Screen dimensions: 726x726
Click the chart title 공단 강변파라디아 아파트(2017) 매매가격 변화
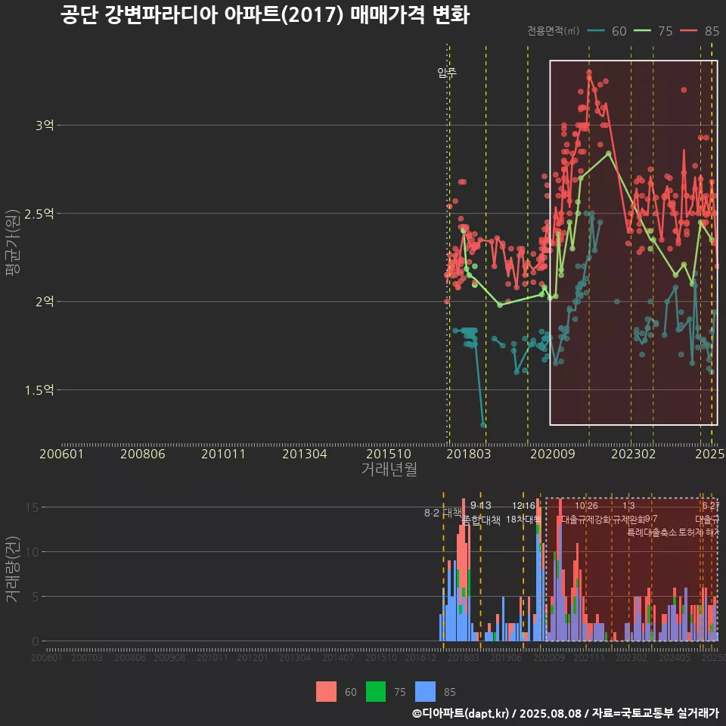(x=265, y=15)
